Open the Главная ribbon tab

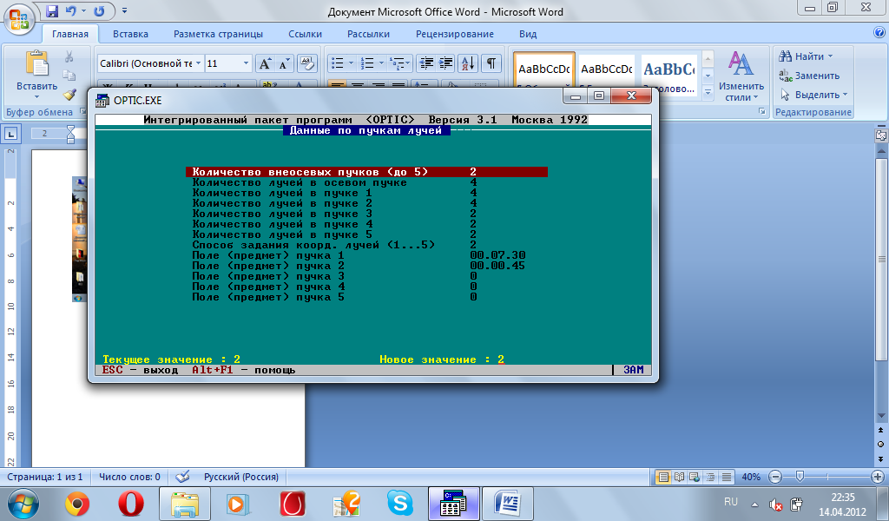[70, 34]
